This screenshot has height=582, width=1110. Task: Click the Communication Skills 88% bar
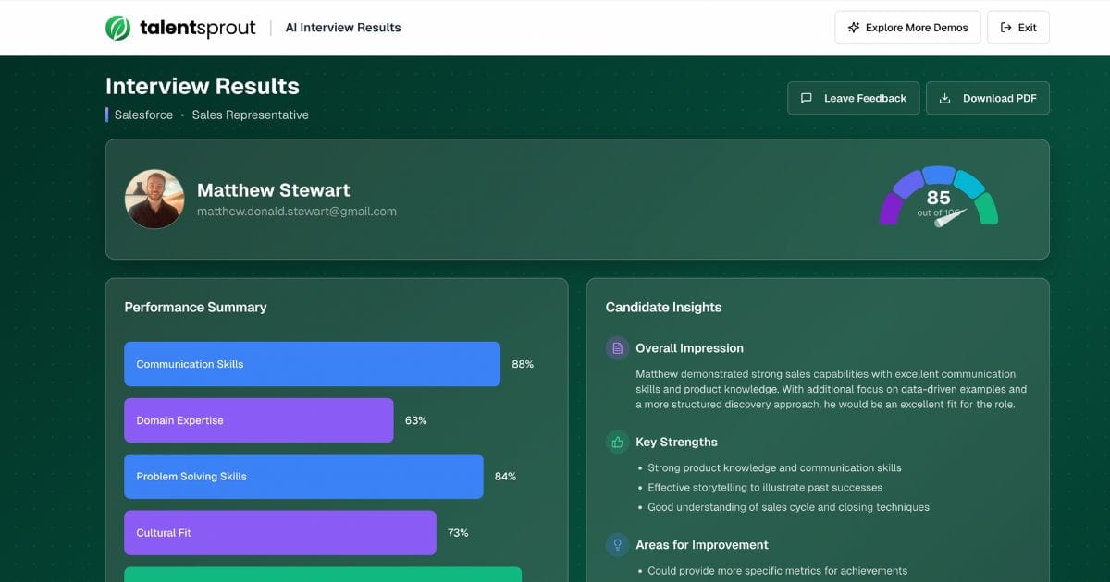point(313,364)
